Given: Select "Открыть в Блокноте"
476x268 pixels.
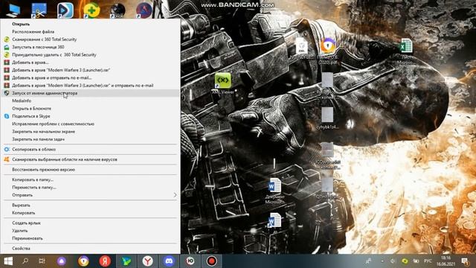Looking at the screenshot, I should [31, 109].
